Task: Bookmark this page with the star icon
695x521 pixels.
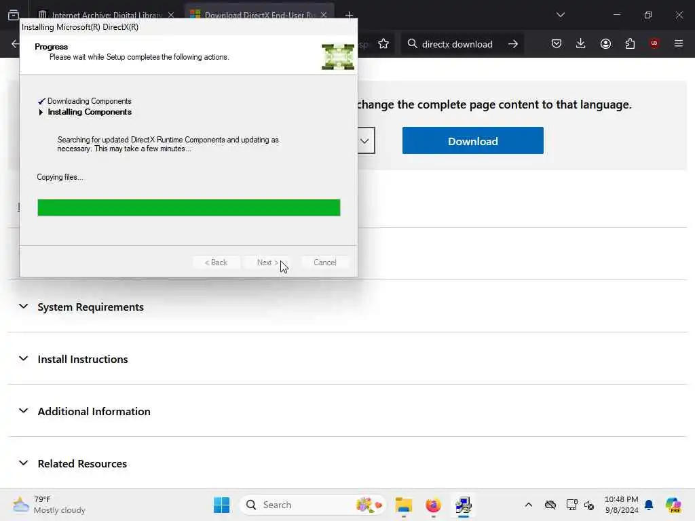Action: click(383, 44)
